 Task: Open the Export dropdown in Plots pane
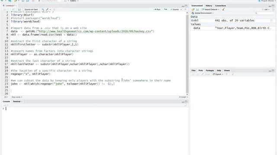[218, 74]
